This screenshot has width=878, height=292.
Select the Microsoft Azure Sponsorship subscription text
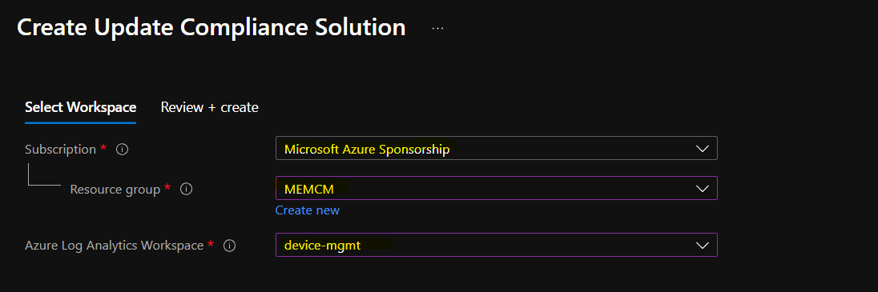(367, 150)
